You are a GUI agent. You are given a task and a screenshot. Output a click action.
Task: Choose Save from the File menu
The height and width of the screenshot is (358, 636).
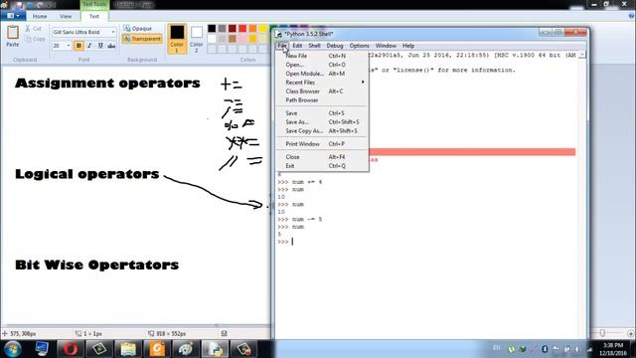(322, 113)
